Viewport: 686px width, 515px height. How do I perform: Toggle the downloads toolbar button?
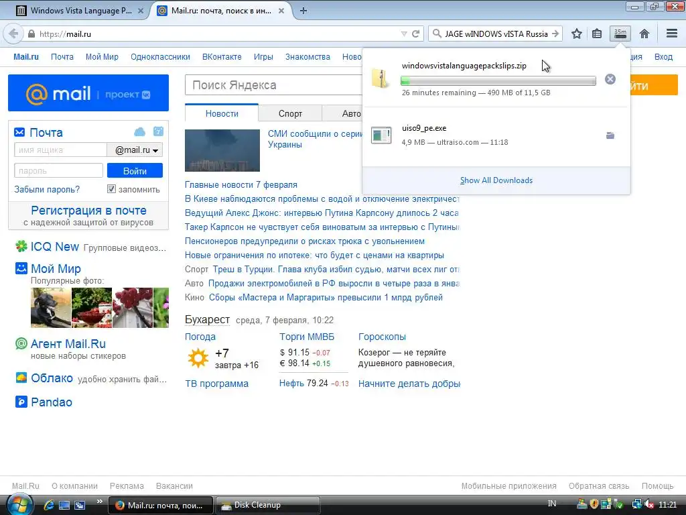[x=620, y=34]
